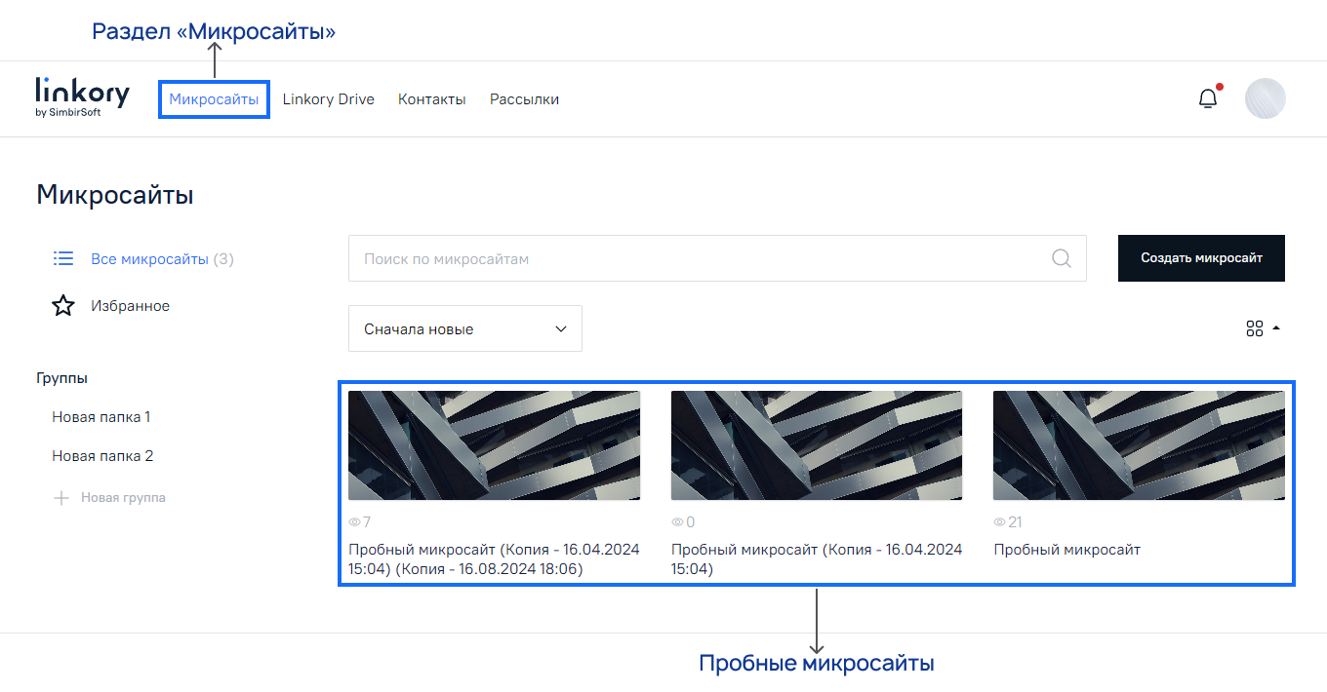Screen dimensions: 1327x692
Task: Open notifications via the bell icon
Action: [1207, 98]
